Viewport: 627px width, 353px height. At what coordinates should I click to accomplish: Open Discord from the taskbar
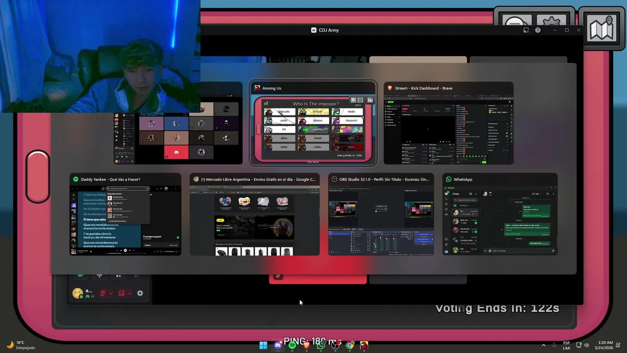point(278,345)
